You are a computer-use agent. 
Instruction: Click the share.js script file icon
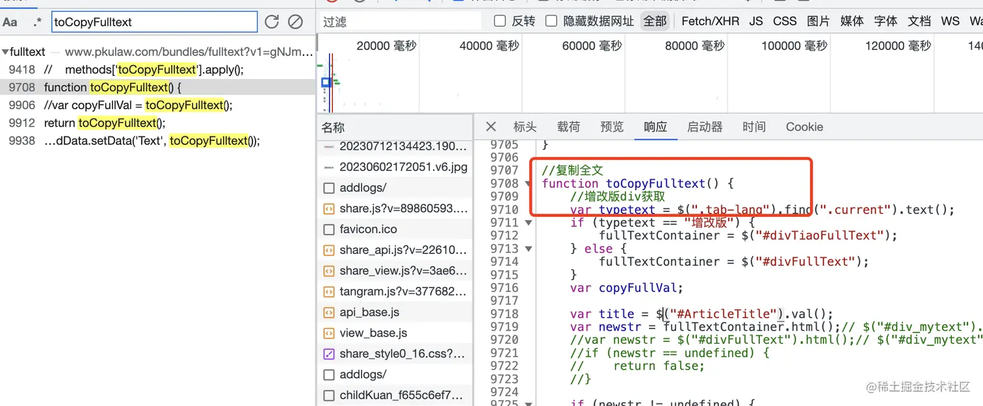pyautogui.click(x=328, y=209)
